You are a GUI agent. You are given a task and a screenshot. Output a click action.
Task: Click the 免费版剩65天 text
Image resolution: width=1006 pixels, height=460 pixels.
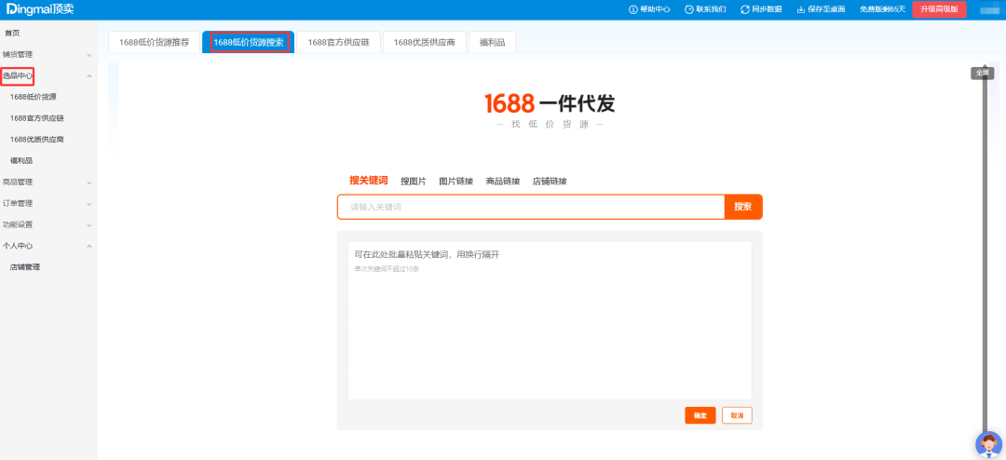pyautogui.click(x=882, y=9)
